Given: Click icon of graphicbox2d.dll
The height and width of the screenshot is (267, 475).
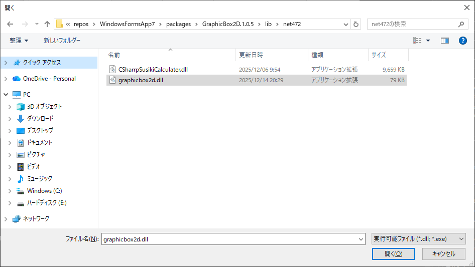Looking at the screenshot, I should pos(112,80).
